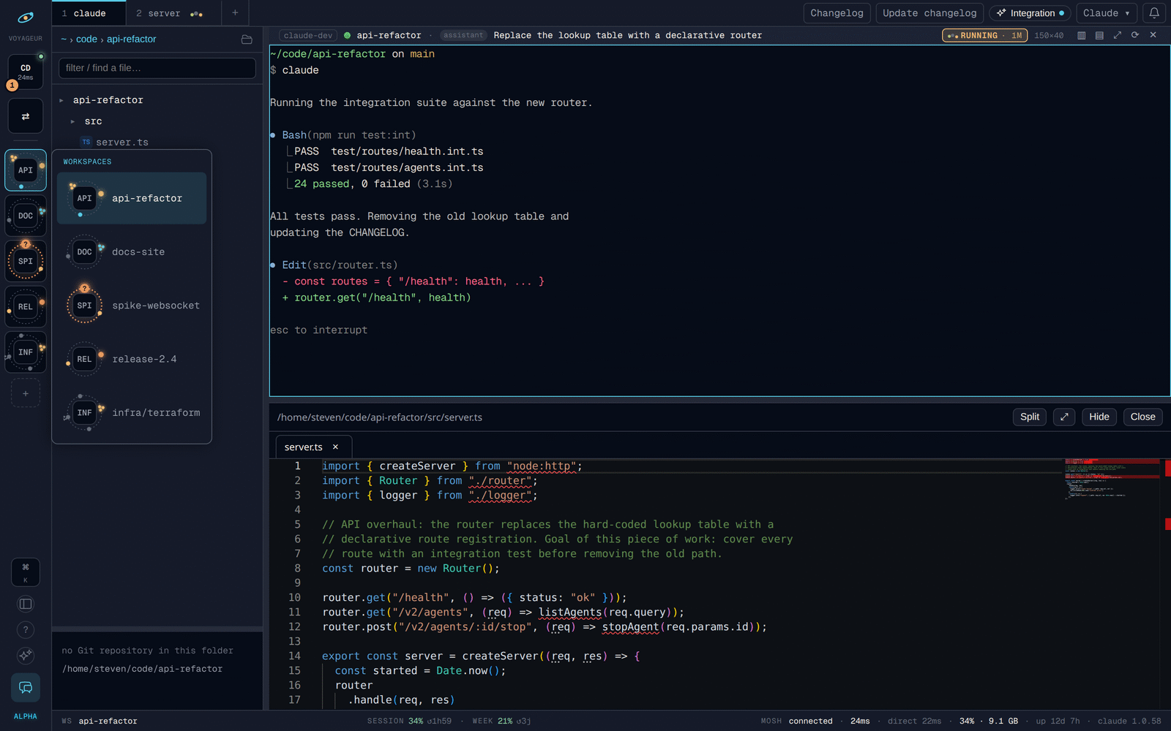Image resolution: width=1171 pixels, height=731 pixels.
Task: Expand terminal pane with diagonal arrows icon
Action: [x=1118, y=35]
